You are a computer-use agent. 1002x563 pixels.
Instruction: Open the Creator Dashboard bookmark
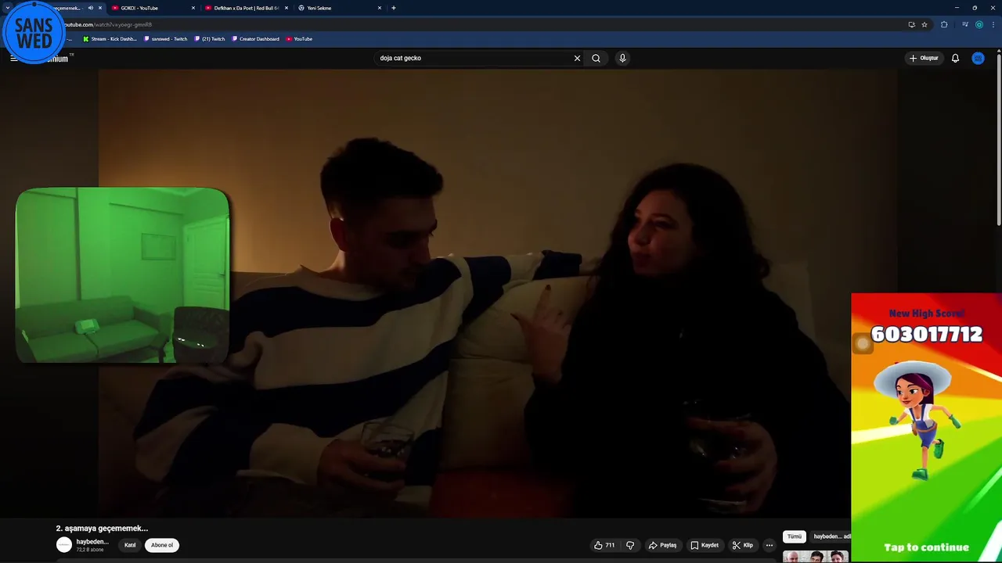point(255,38)
